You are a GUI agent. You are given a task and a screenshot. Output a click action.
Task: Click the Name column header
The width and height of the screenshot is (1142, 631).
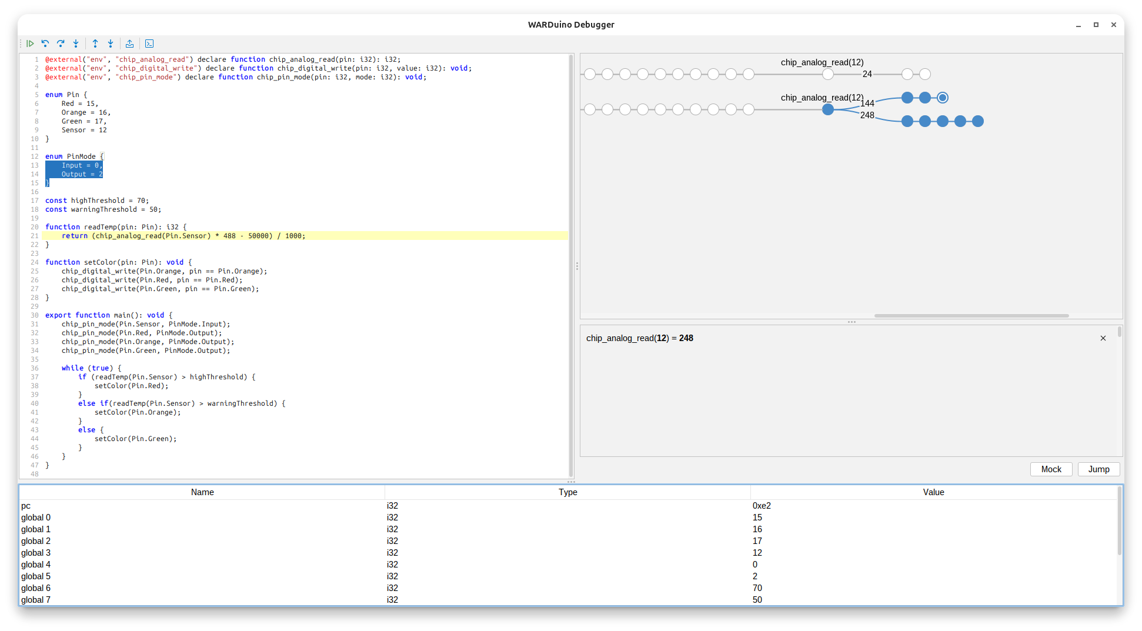(202, 492)
